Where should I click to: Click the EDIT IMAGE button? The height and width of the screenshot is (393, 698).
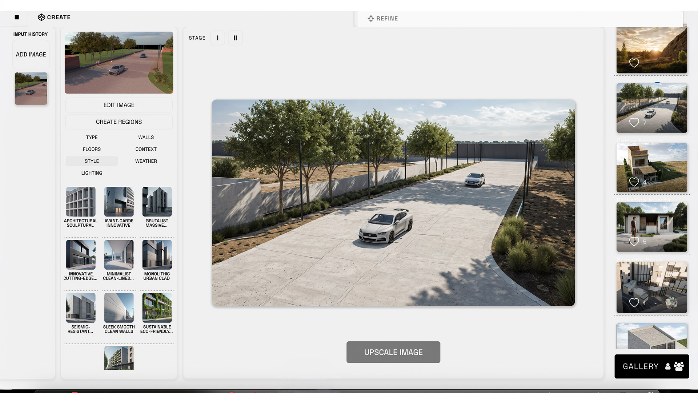click(x=119, y=105)
